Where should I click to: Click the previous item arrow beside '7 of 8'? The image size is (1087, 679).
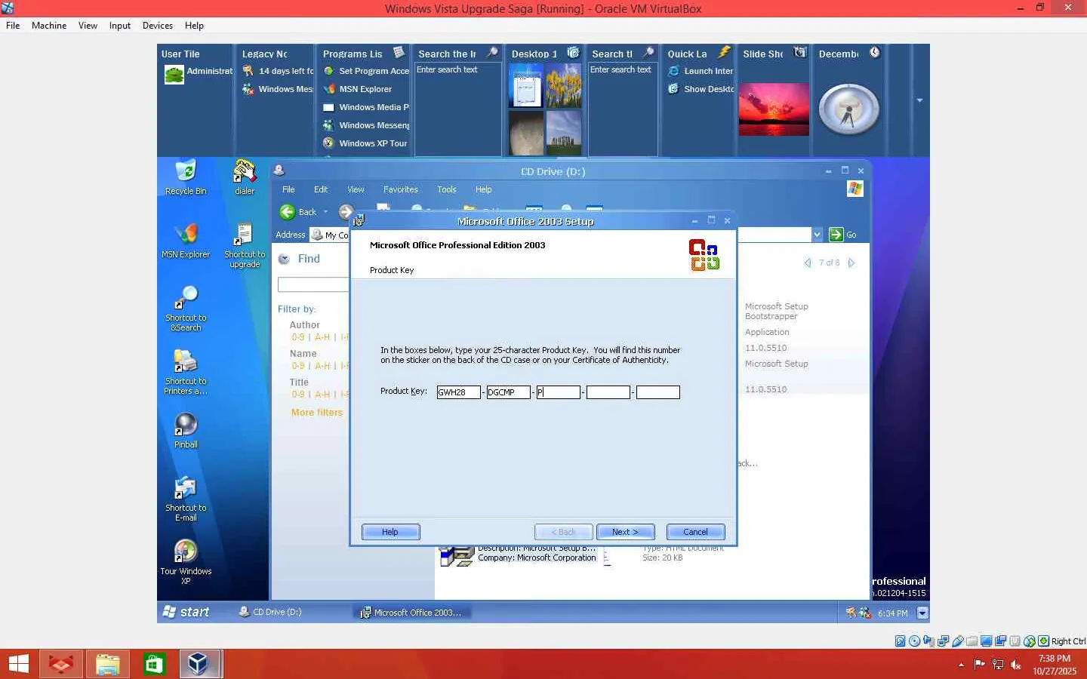tap(808, 263)
